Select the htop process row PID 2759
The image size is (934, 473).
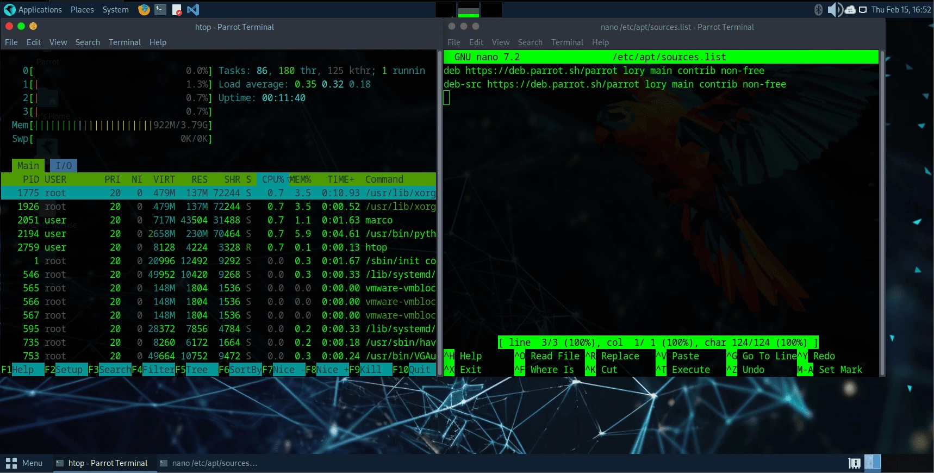pos(219,247)
